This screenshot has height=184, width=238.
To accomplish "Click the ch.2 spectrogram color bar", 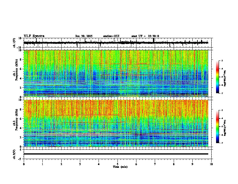I will (218, 127).
